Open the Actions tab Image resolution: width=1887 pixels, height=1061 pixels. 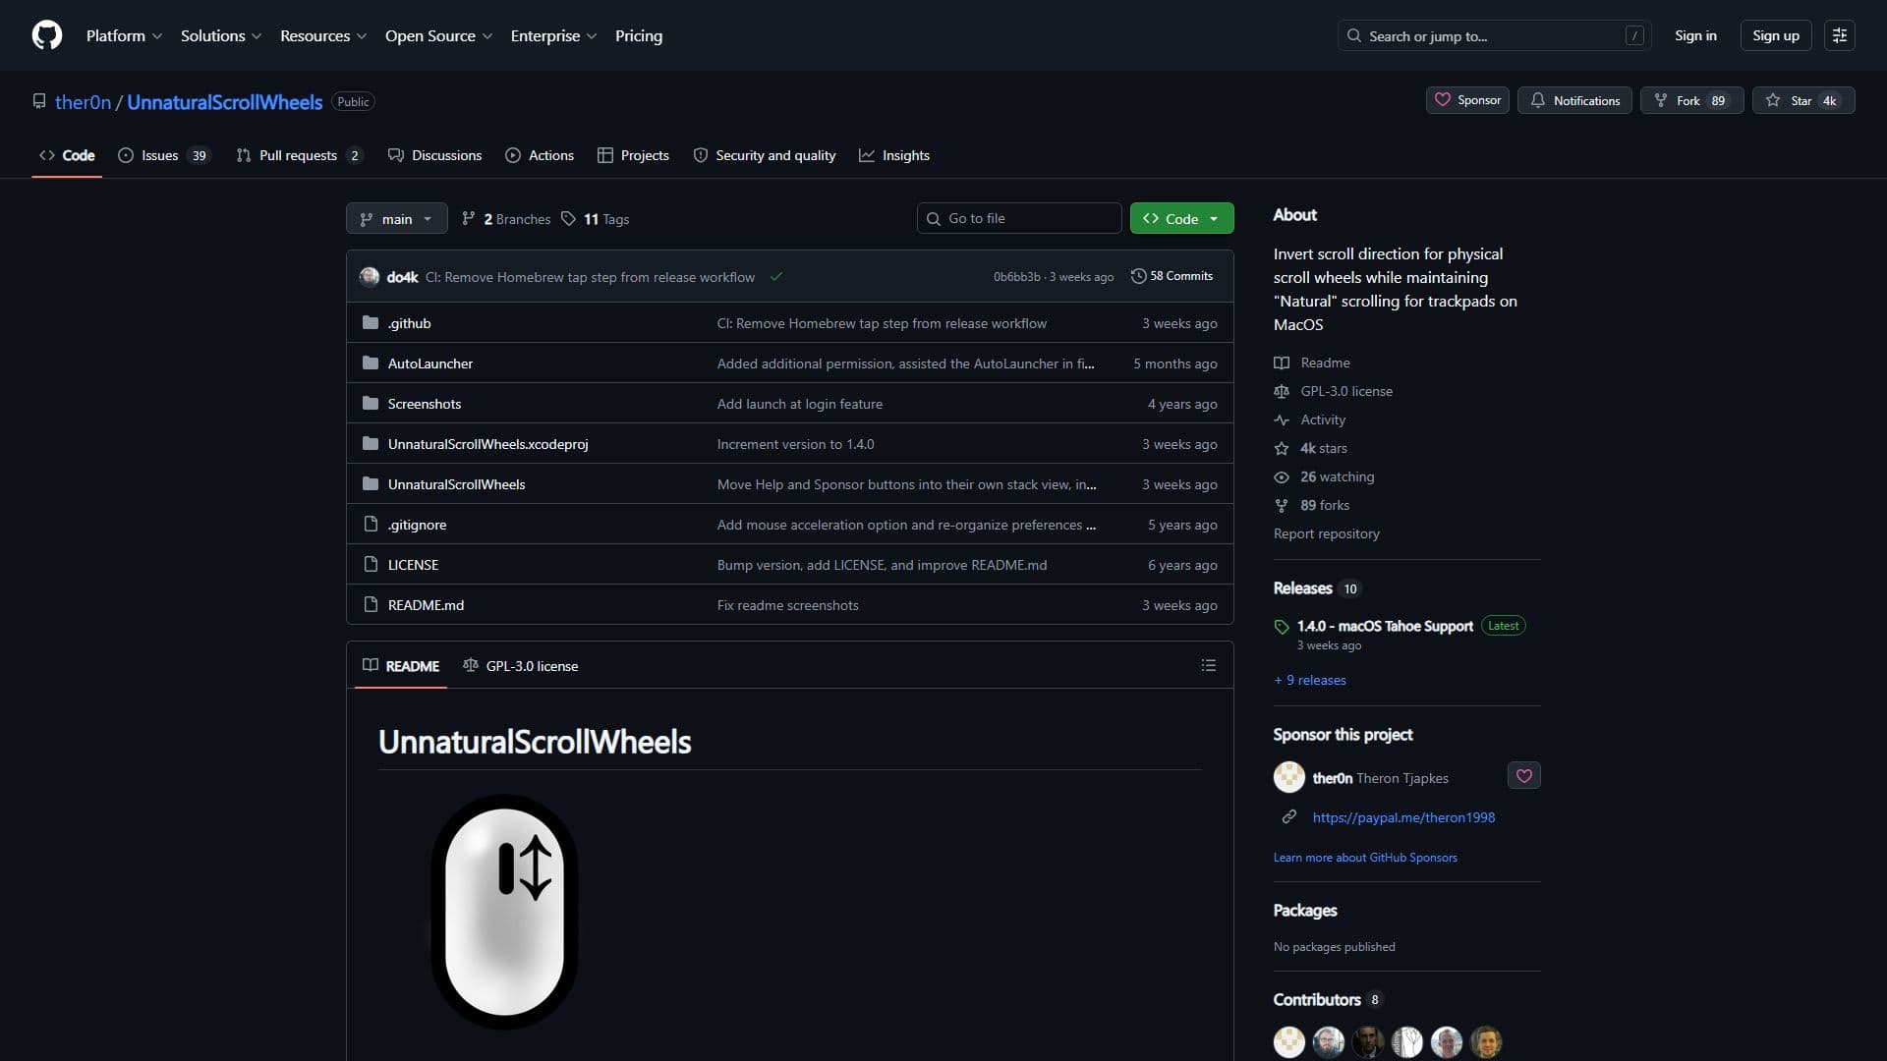(540, 155)
